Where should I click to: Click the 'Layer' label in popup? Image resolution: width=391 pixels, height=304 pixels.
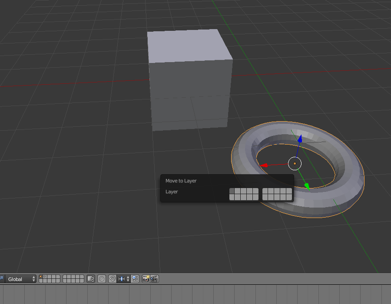coord(172,192)
